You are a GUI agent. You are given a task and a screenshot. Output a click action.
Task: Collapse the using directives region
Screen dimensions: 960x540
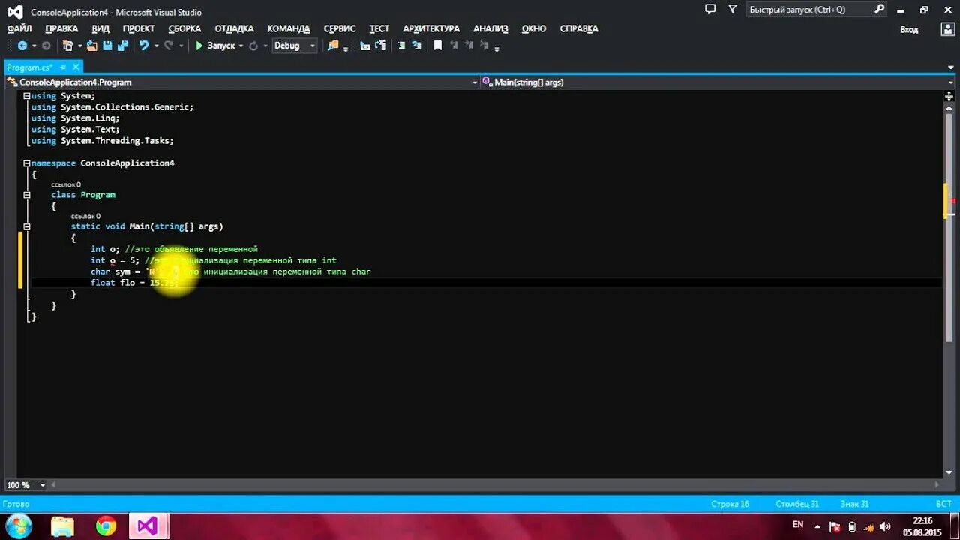26,96
